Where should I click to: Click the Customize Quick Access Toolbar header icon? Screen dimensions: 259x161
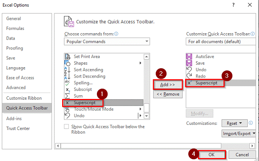click(69, 21)
